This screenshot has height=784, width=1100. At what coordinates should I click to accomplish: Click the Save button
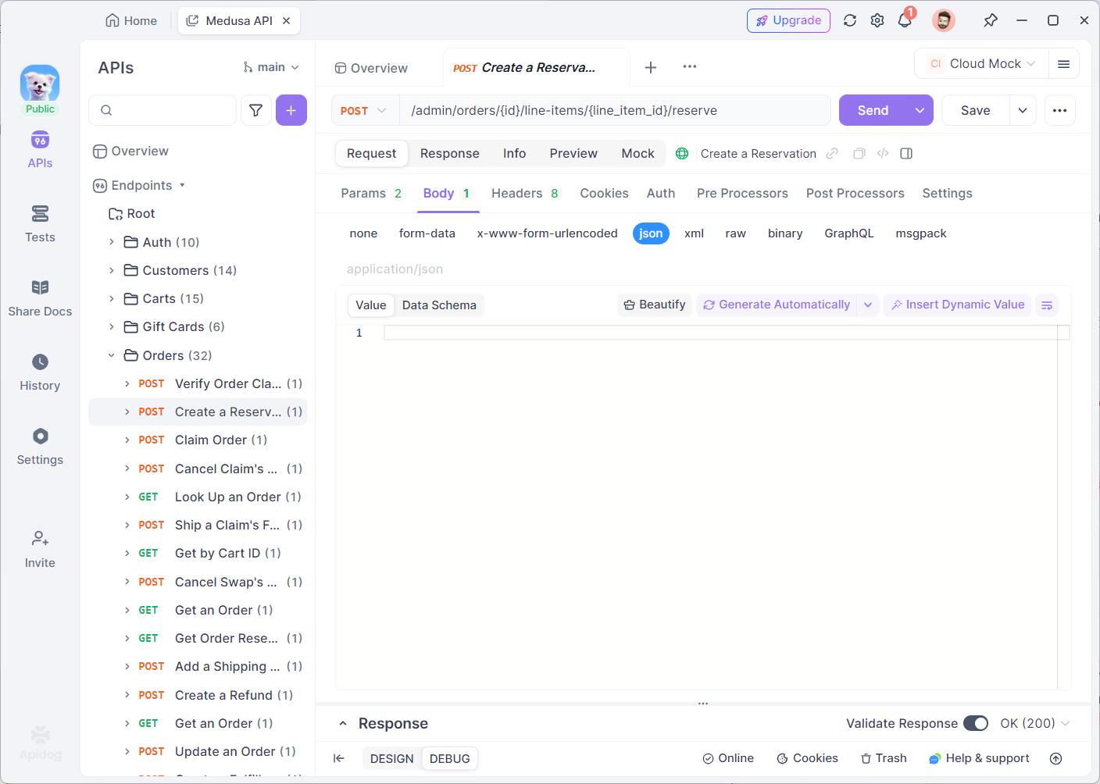click(x=975, y=111)
